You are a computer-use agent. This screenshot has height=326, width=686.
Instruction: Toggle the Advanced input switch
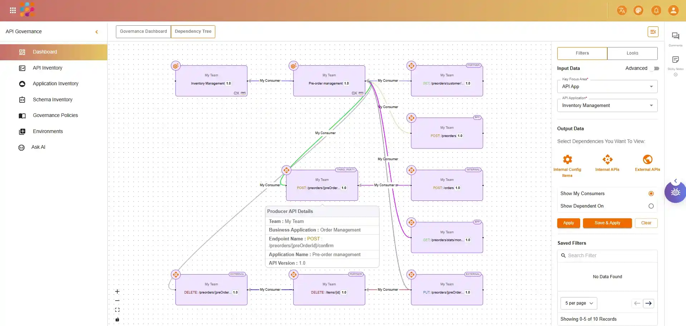click(655, 68)
